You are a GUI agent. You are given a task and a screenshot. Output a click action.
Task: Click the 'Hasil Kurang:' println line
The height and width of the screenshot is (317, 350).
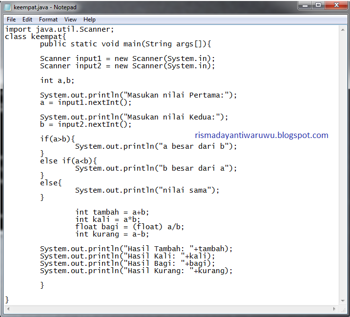(136, 271)
